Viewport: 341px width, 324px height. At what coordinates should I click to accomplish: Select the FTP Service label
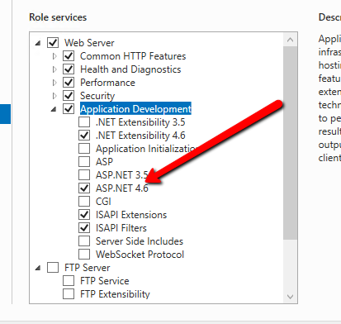point(105,281)
